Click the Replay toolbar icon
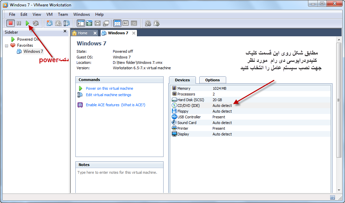Viewport: 345px width, 203px height. click(x=157, y=23)
